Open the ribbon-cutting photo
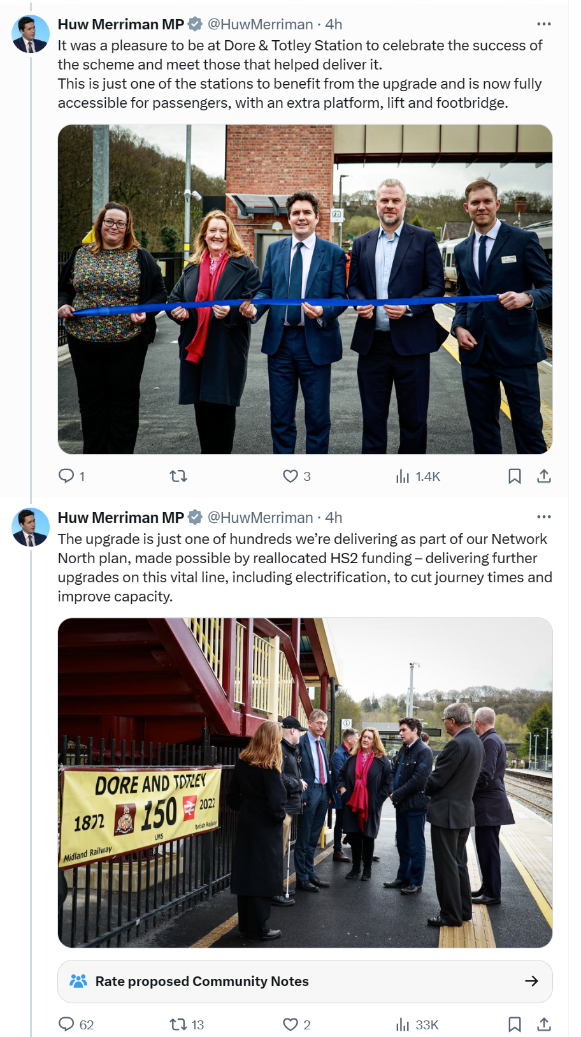The height and width of the screenshot is (1037, 581). 305,289
